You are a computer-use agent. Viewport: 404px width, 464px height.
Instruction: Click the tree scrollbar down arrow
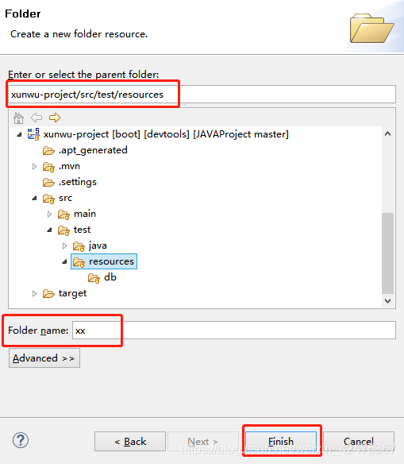coord(388,301)
